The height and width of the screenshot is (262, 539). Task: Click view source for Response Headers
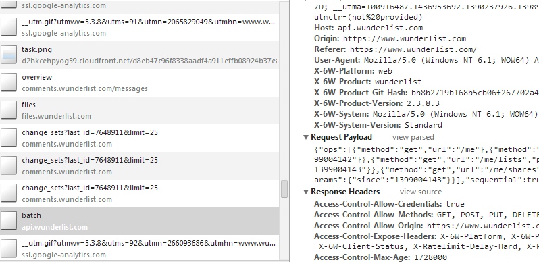pos(421,192)
